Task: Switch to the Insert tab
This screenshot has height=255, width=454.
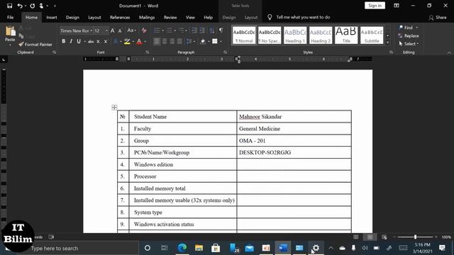Action: pos(52,17)
